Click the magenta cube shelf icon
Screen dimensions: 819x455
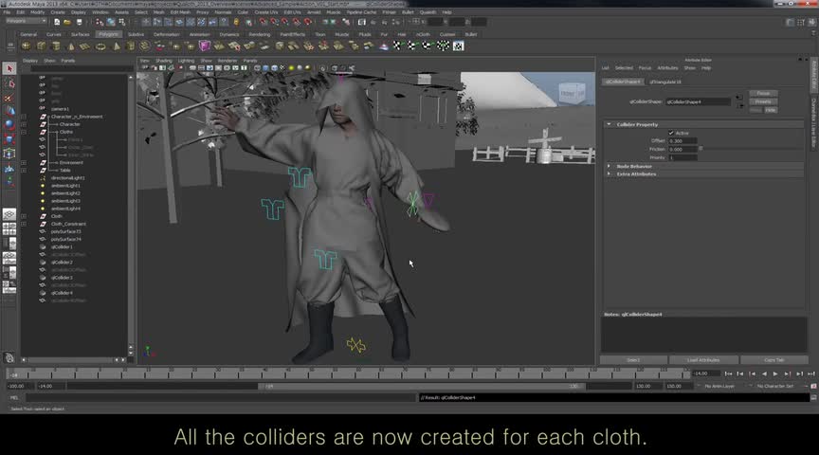[x=204, y=45]
